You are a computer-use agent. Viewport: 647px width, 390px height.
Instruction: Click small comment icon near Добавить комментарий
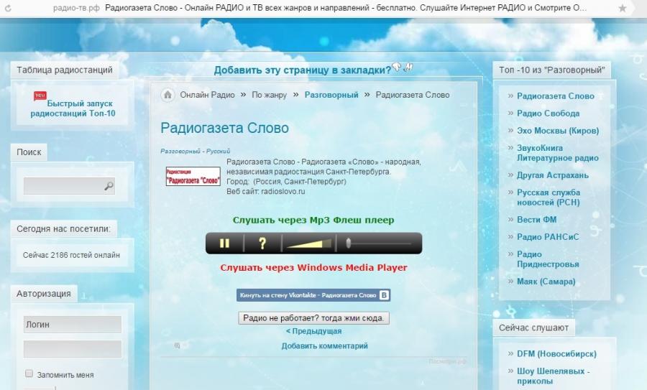click(178, 346)
